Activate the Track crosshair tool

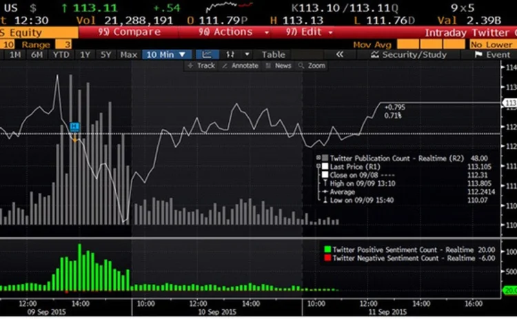(x=201, y=65)
